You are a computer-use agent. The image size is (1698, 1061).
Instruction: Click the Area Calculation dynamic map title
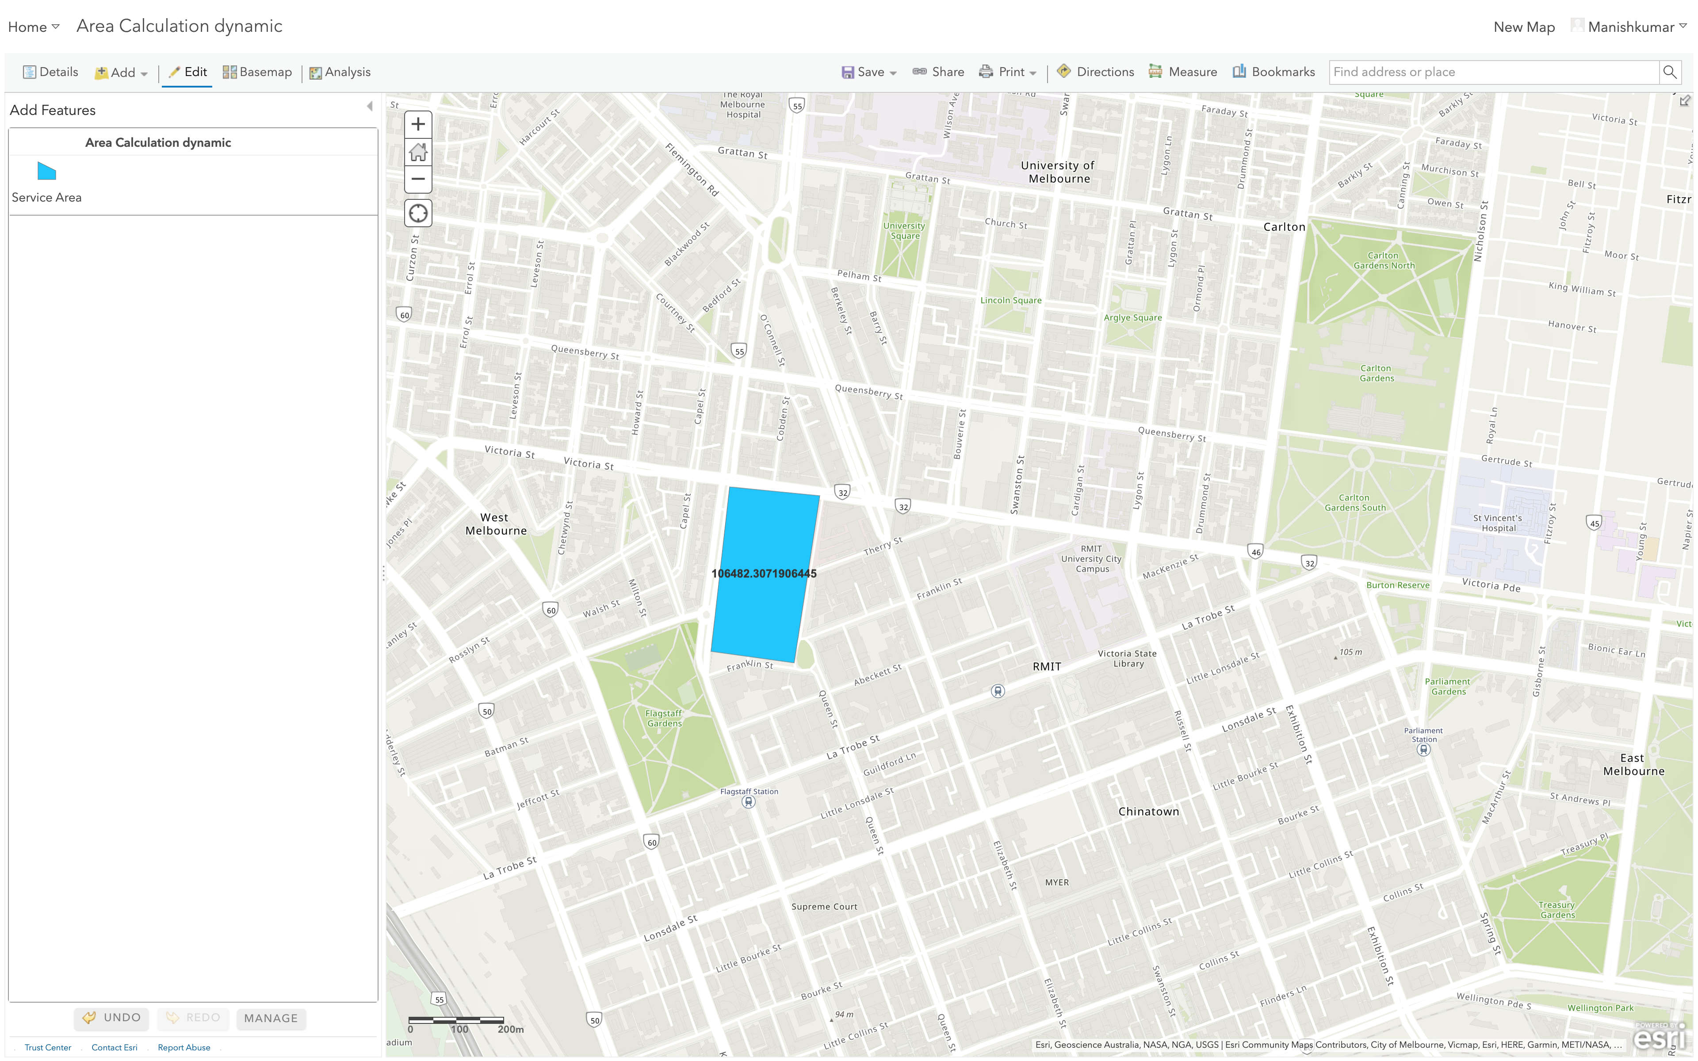179,26
